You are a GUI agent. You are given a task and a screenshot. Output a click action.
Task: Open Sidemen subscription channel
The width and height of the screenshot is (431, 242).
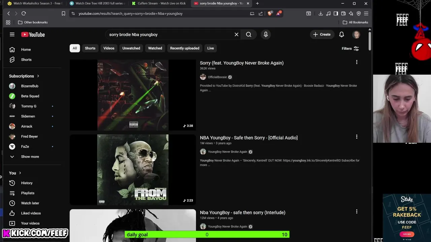28,116
